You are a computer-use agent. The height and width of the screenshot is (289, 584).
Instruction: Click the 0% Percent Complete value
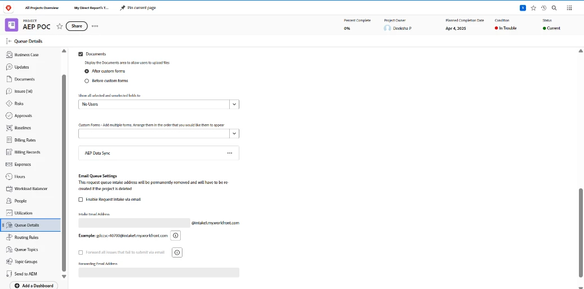pyautogui.click(x=347, y=28)
